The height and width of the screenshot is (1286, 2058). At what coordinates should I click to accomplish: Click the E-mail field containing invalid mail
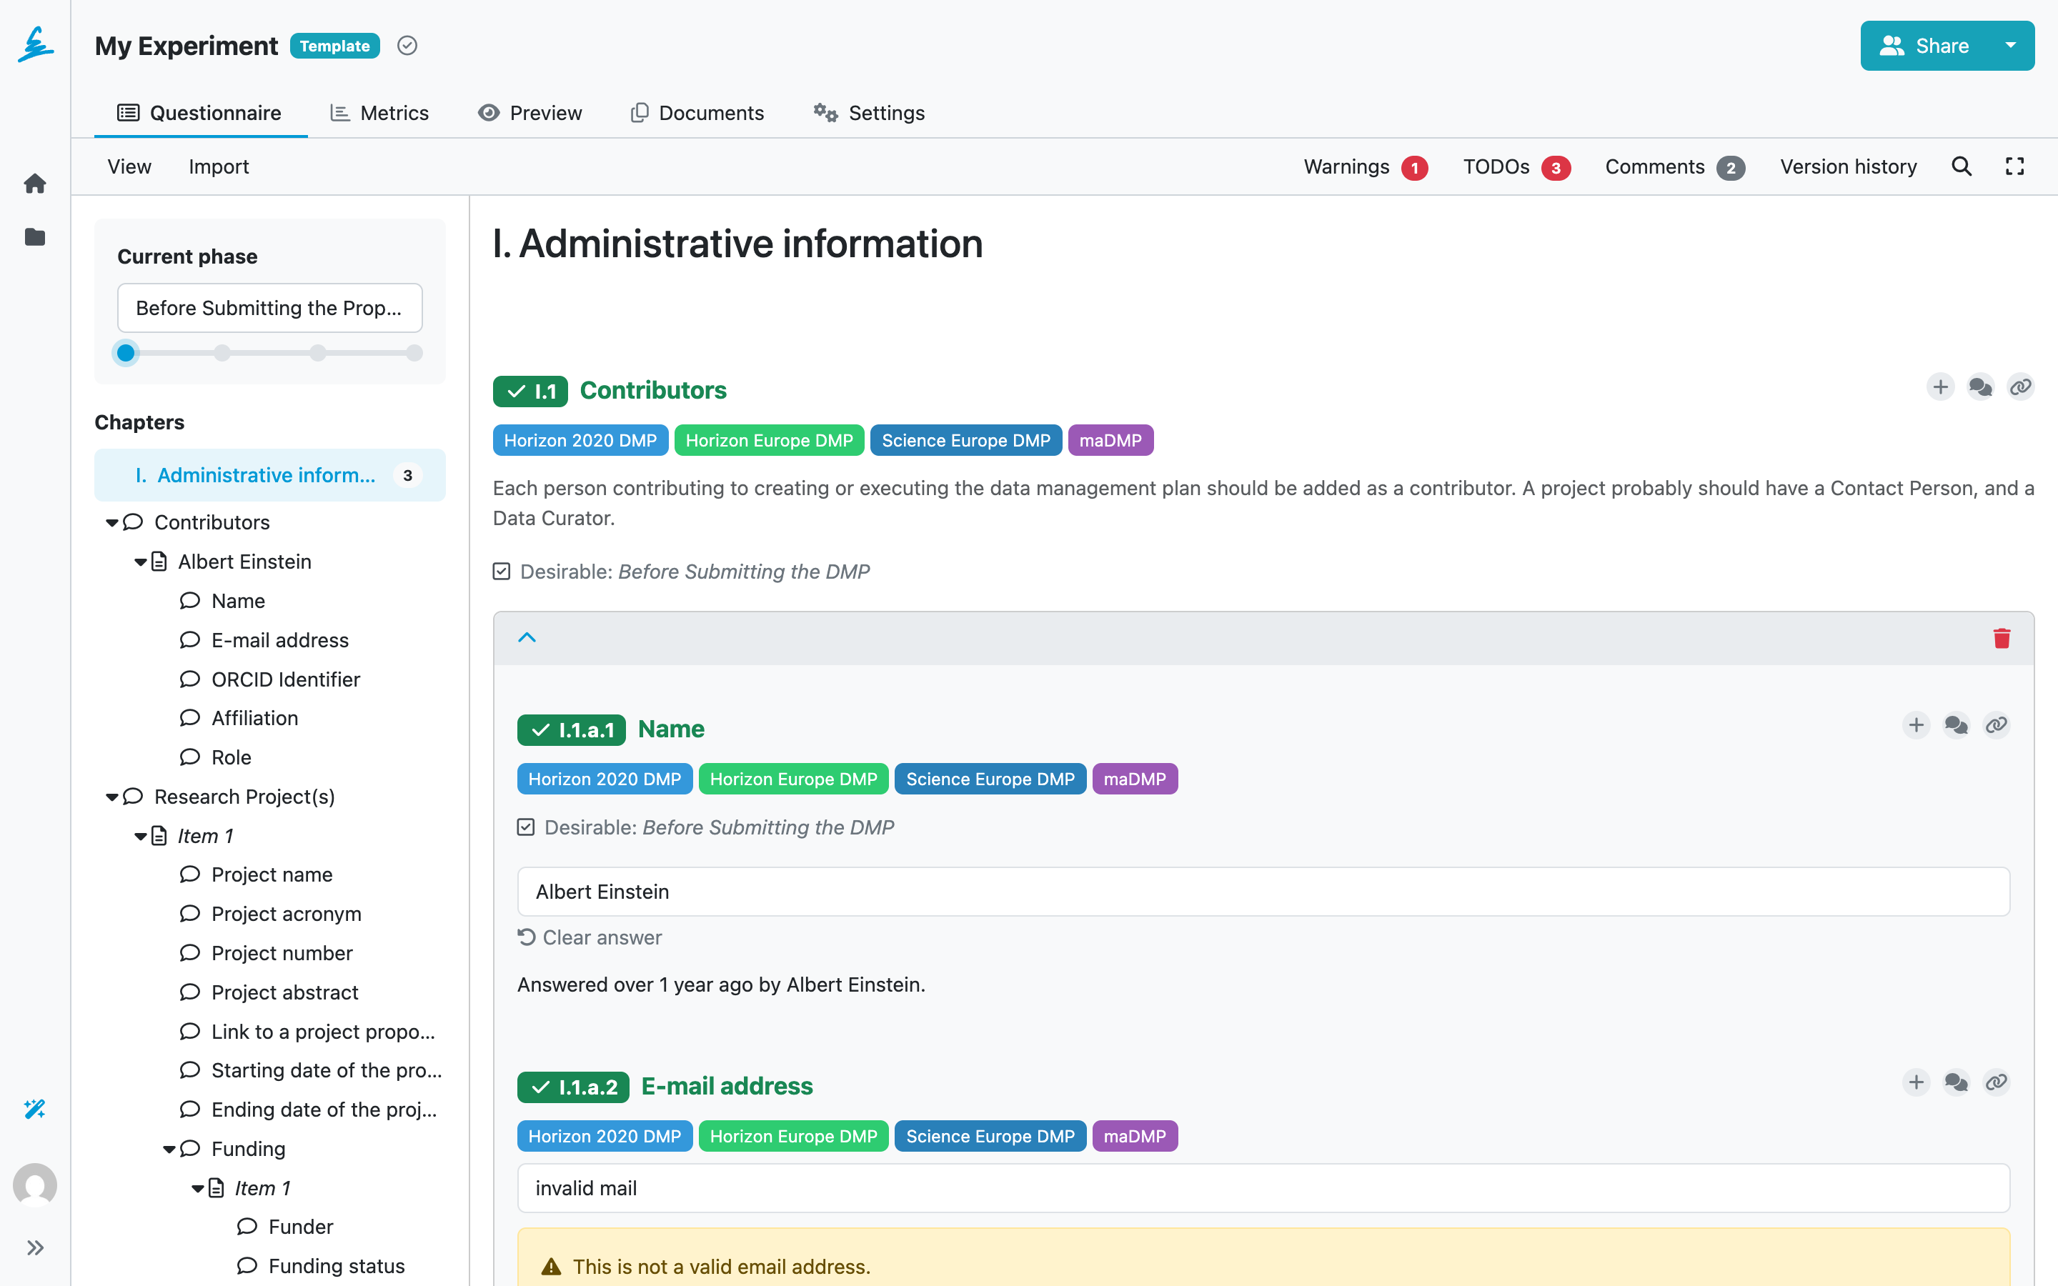tap(1263, 1188)
